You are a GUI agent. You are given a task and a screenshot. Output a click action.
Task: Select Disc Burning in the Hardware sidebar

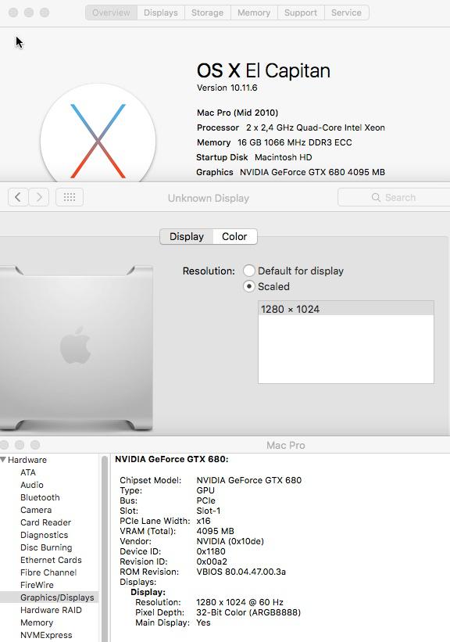click(46, 547)
